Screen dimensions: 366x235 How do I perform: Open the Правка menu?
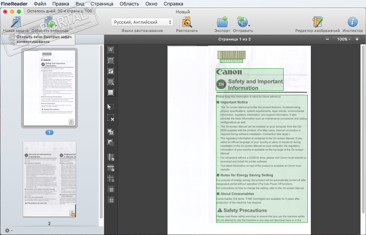[x=61, y=4]
